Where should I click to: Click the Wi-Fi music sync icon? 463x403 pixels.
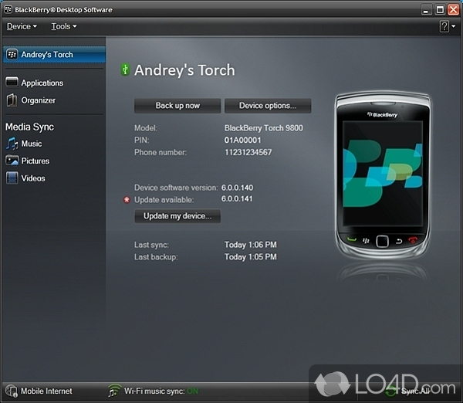[114, 391]
